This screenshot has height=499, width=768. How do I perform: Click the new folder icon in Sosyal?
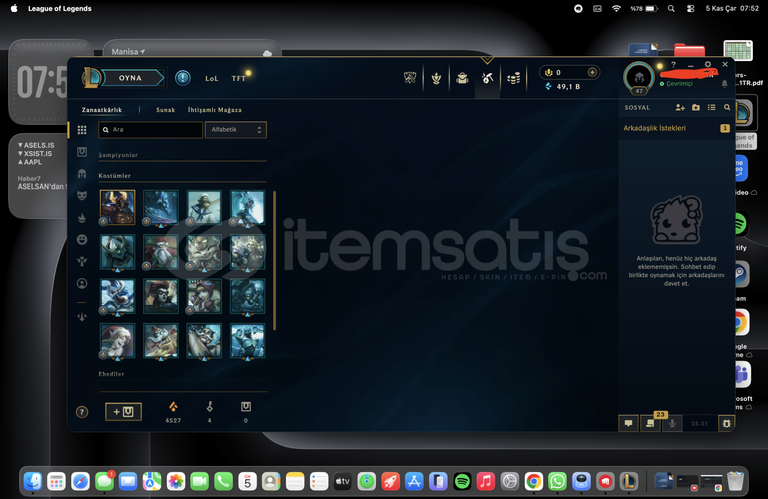696,107
